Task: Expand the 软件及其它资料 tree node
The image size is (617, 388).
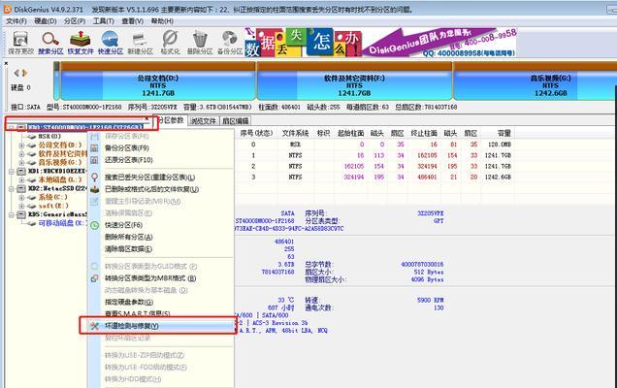Action: coord(21,154)
